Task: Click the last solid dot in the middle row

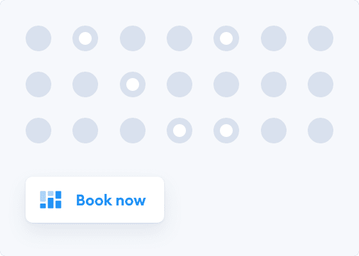Action: [x=321, y=84]
